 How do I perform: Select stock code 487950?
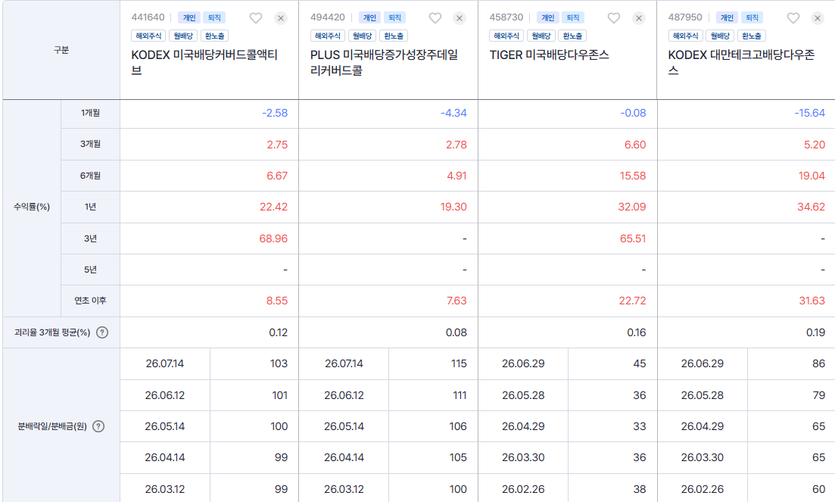[x=685, y=17]
